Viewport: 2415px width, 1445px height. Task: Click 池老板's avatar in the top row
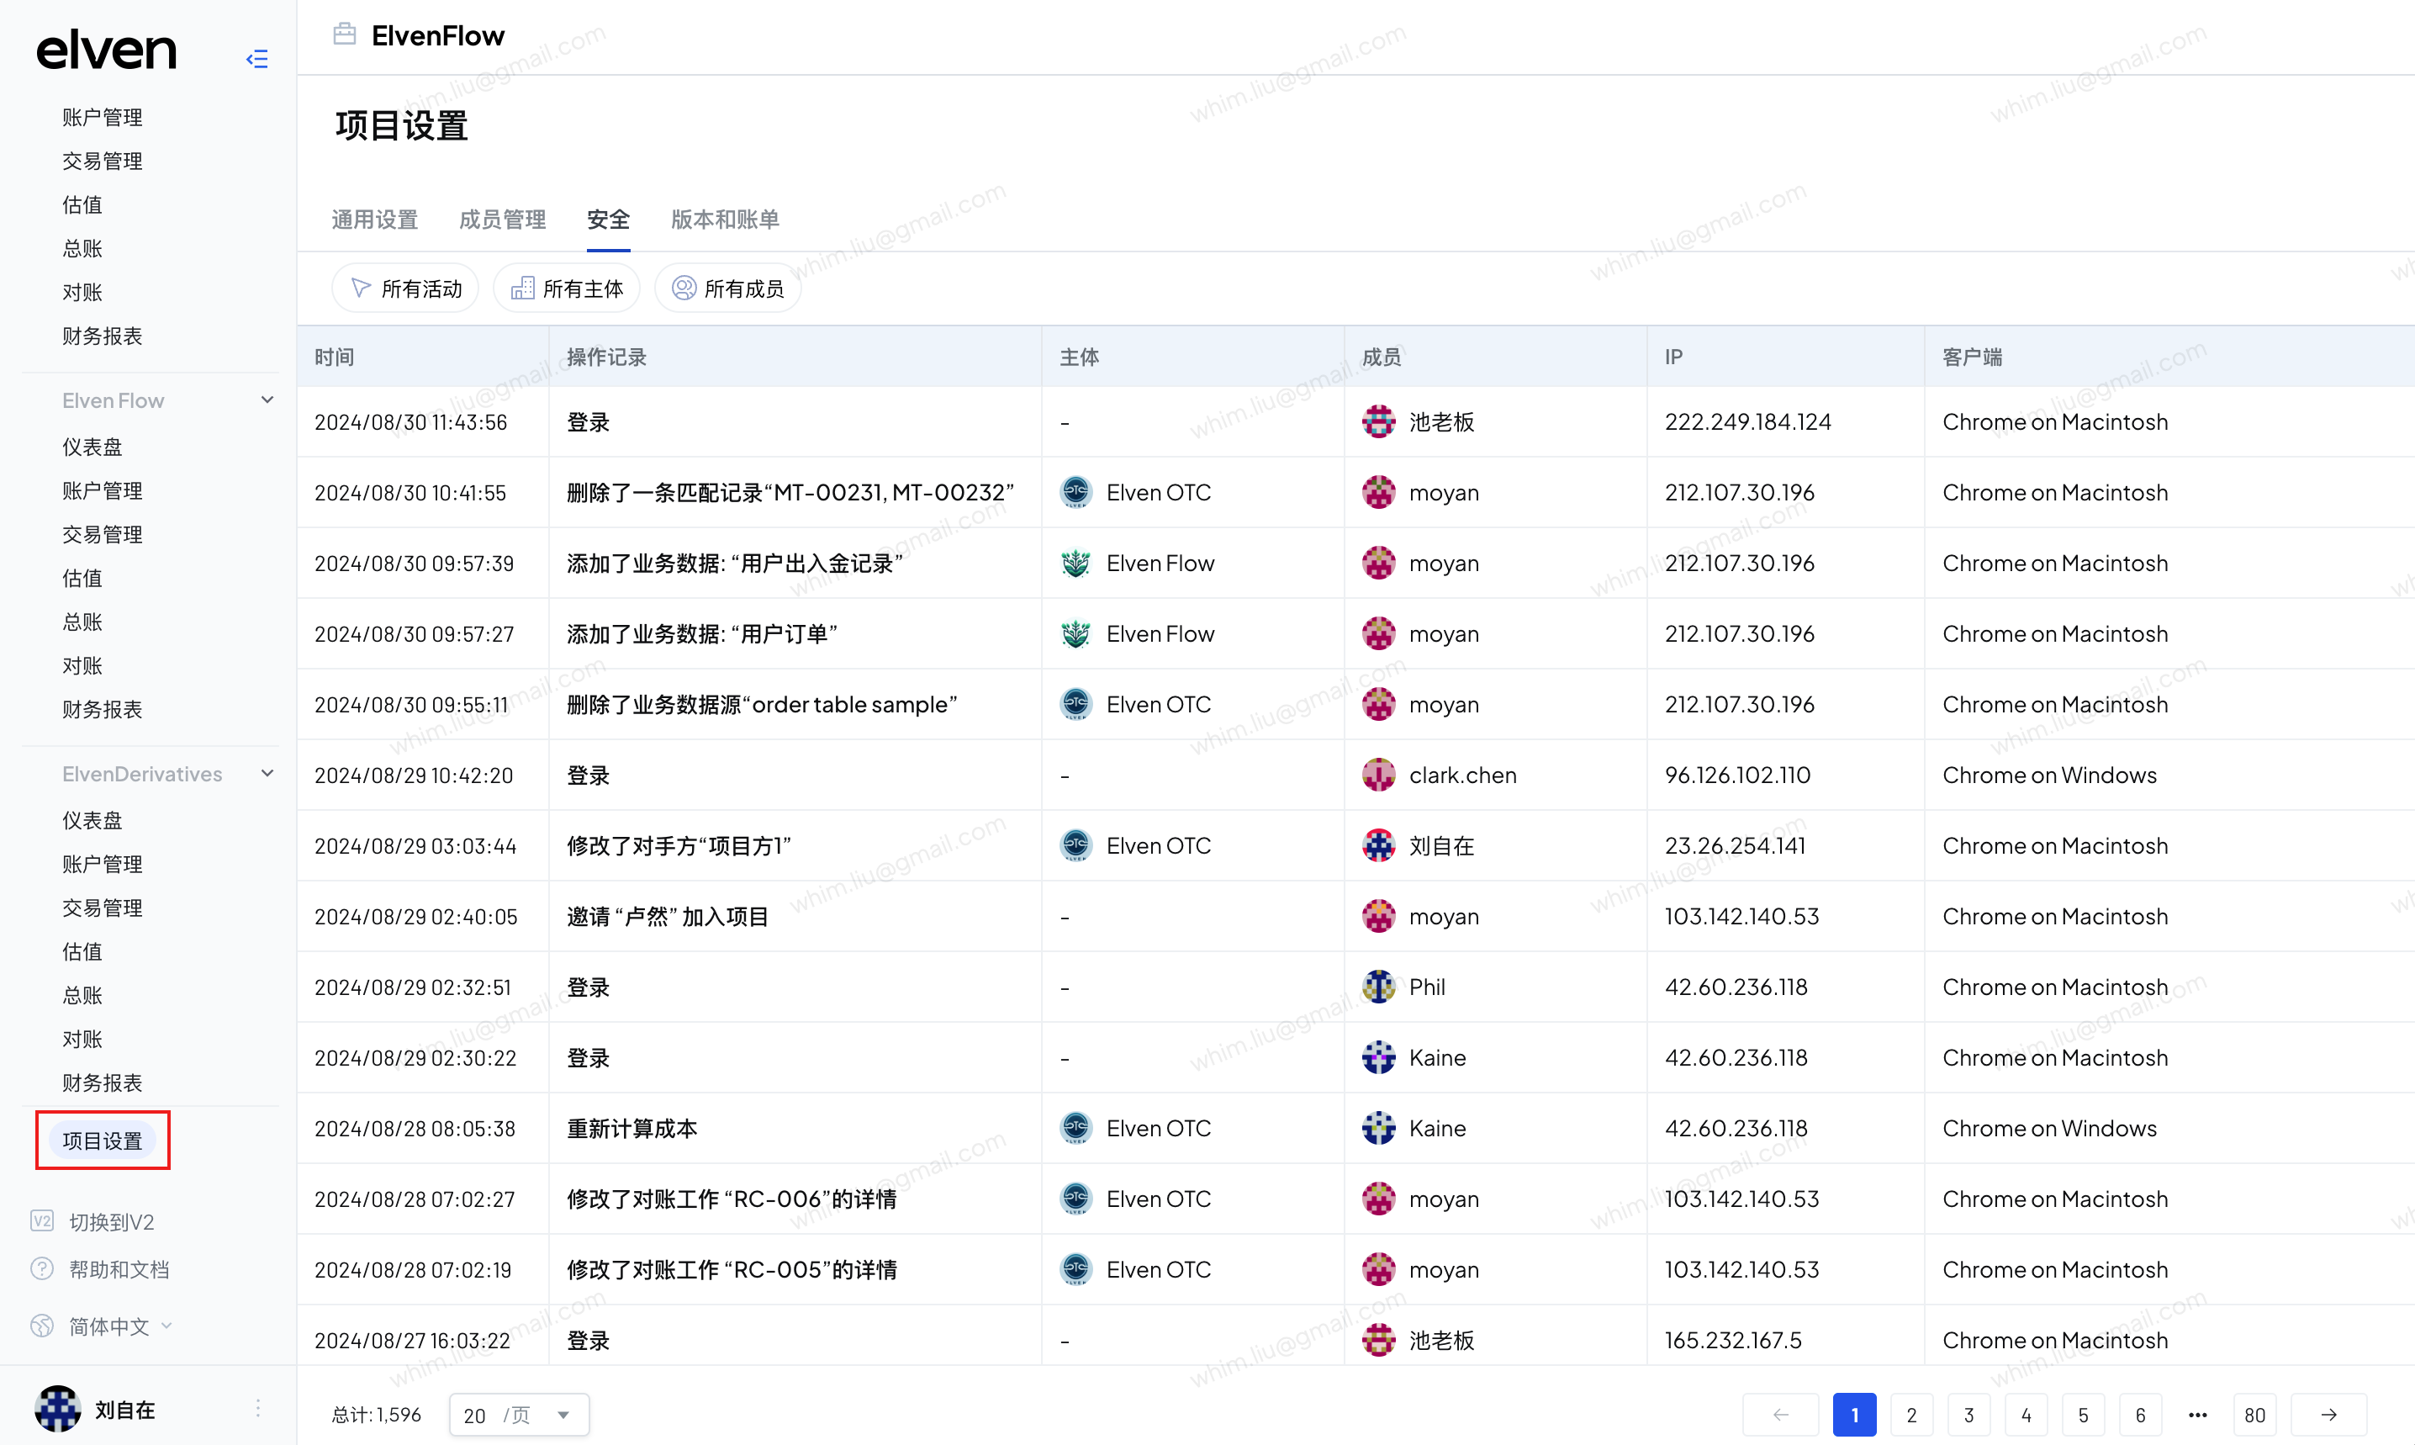pyautogui.click(x=1378, y=421)
